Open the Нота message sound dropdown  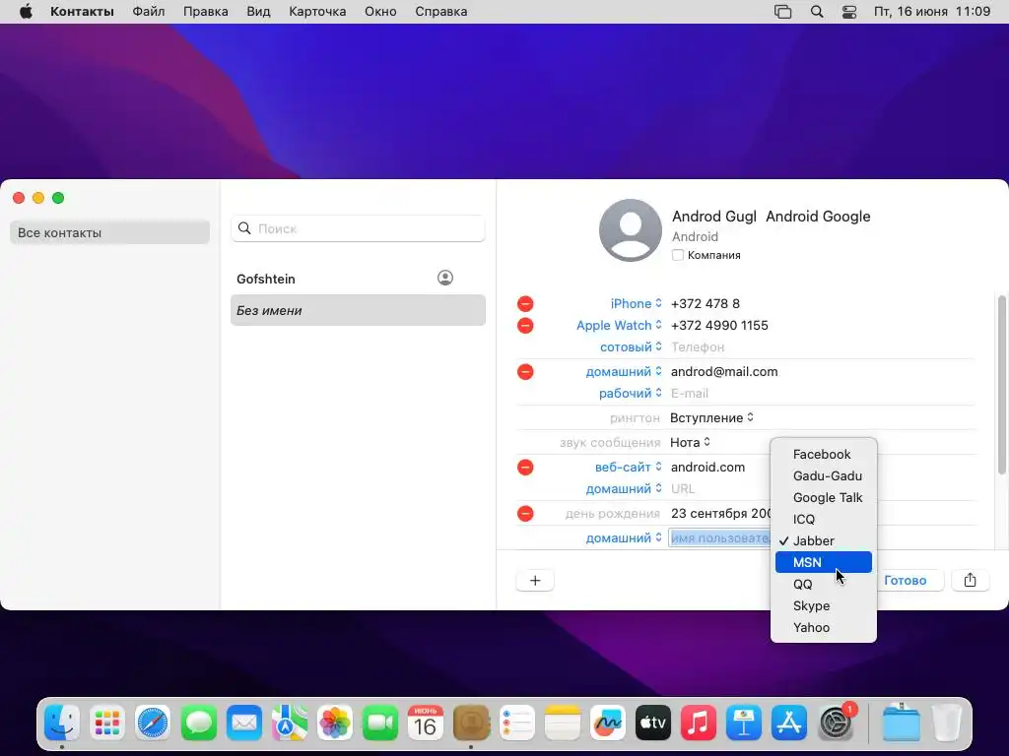[690, 442]
